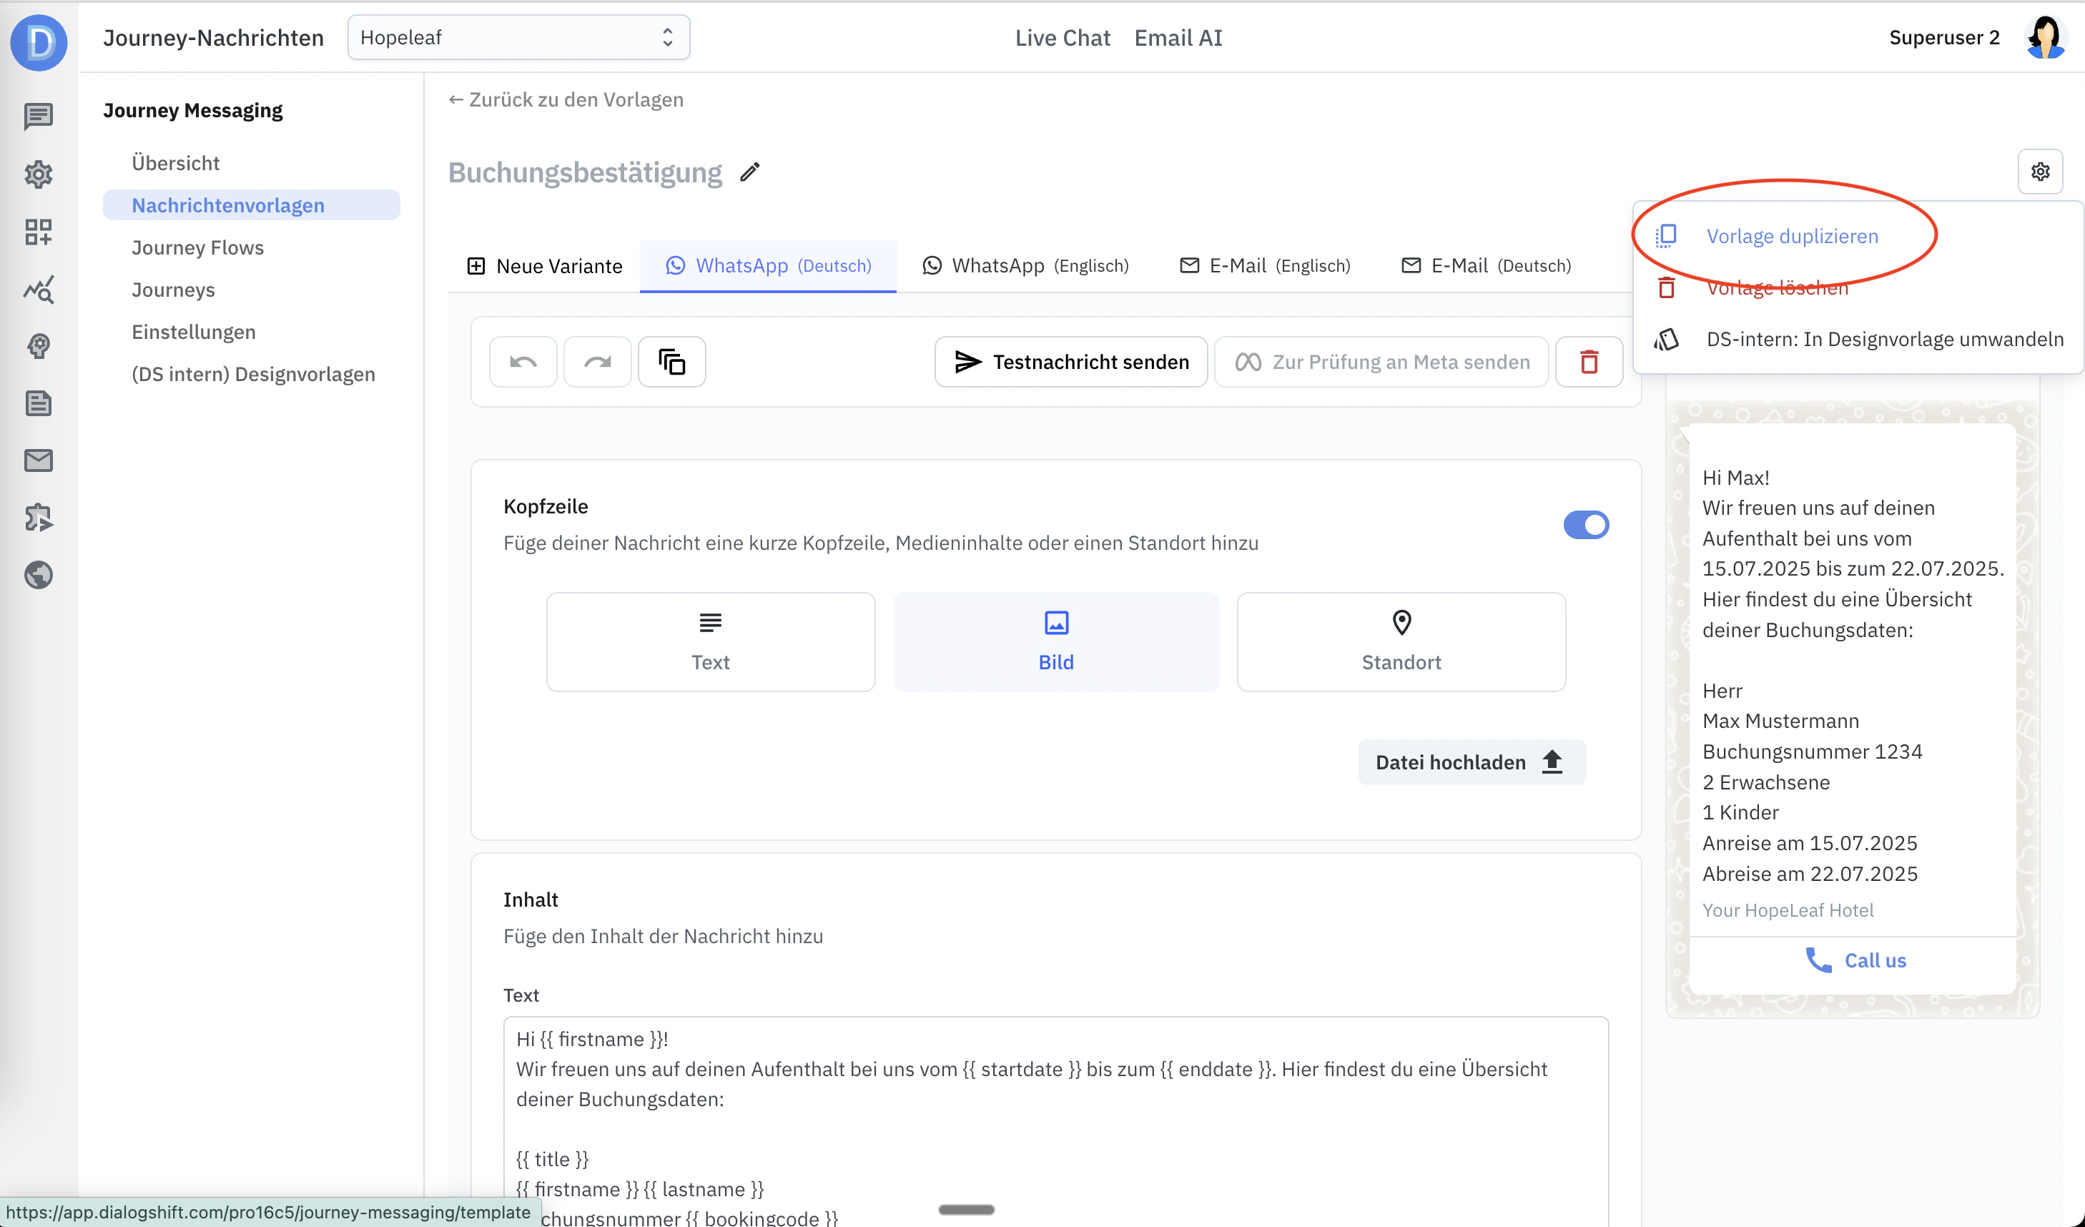
Task: Choose Vorlage duplizieren from menu
Action: [x=1791, y=236]
